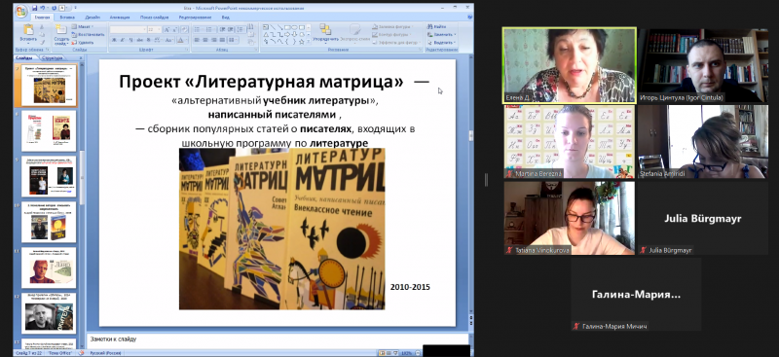
Task: Start slideshow view from status bar
Action: pos(395,353)
